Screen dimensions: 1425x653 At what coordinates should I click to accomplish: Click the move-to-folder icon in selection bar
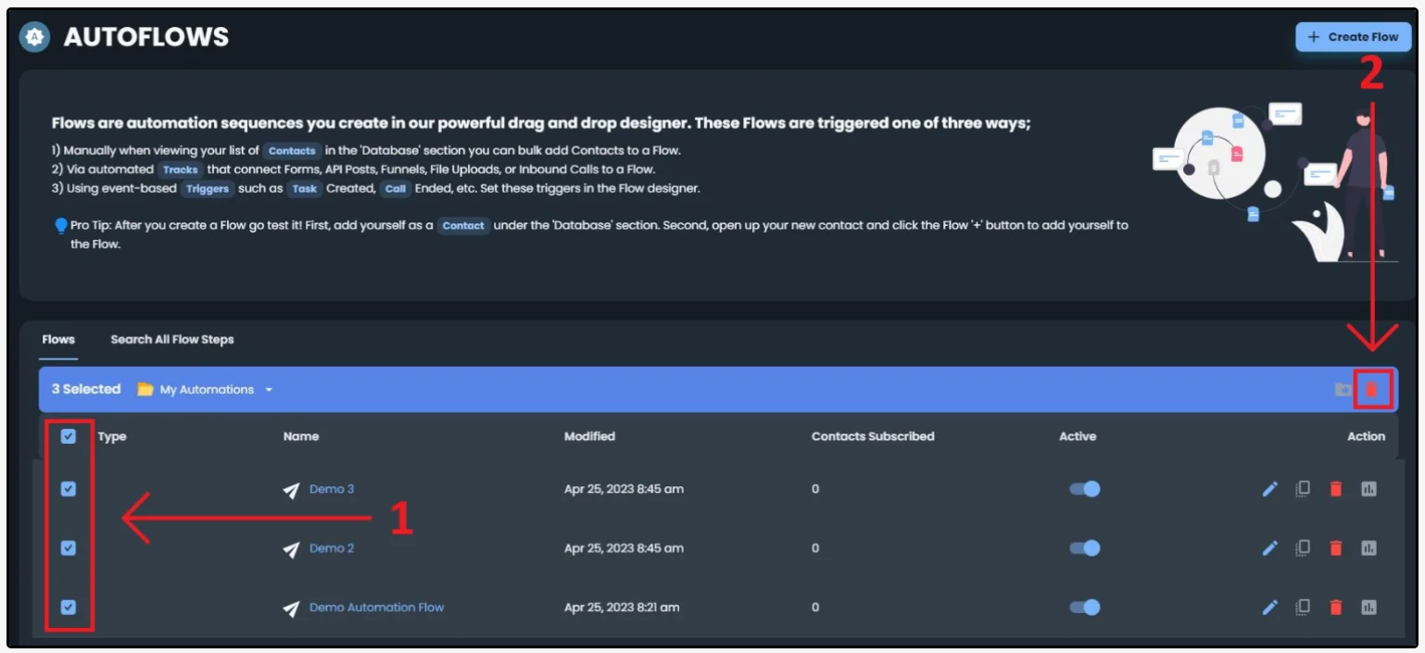tap(1342, 390)
